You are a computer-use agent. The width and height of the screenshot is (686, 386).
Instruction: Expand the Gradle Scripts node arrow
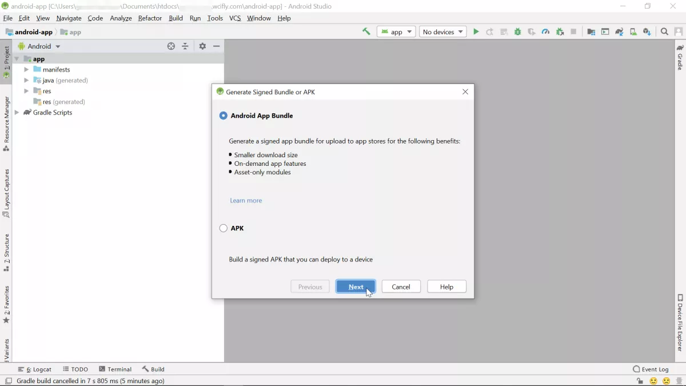pyautogui.click(x=17, y=113)
